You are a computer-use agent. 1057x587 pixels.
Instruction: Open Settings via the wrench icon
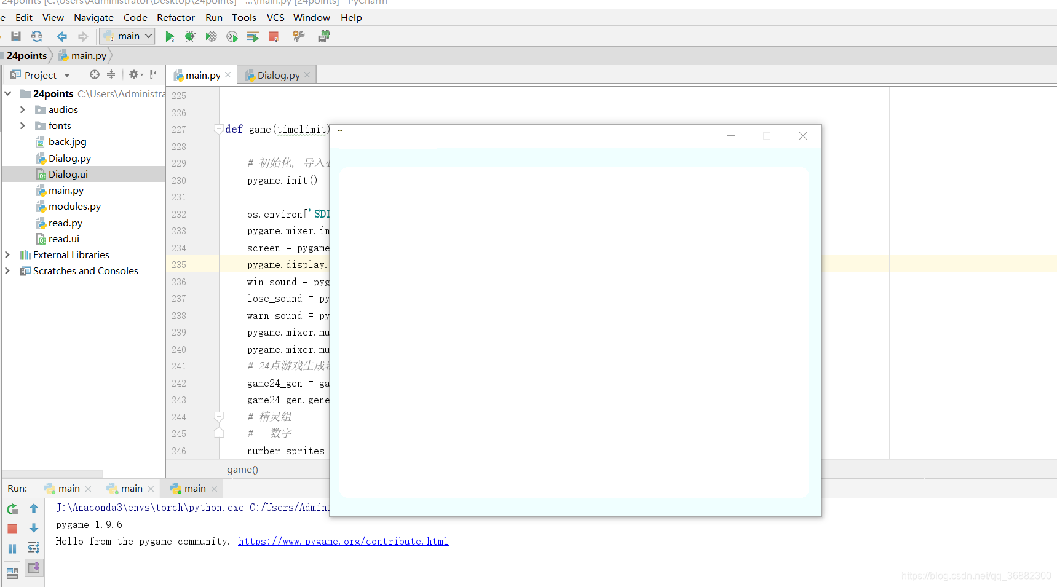(x=299, y=36)
